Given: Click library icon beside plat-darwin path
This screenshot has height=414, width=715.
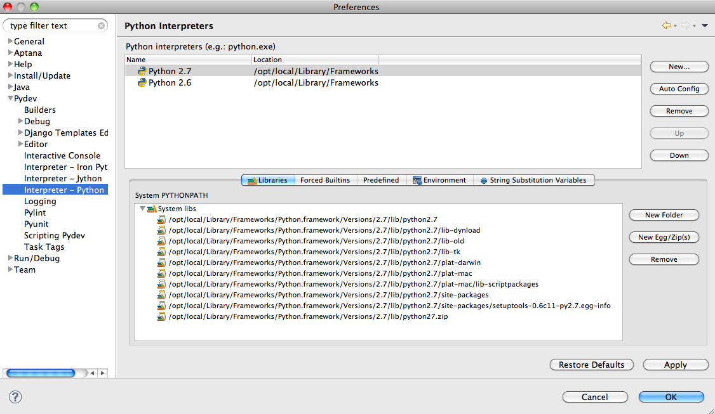Looking at the screenshot, I should 161,263.
